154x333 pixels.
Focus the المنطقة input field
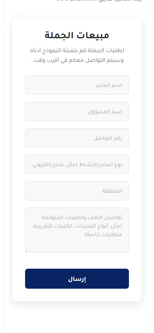[x=77, y=191]
